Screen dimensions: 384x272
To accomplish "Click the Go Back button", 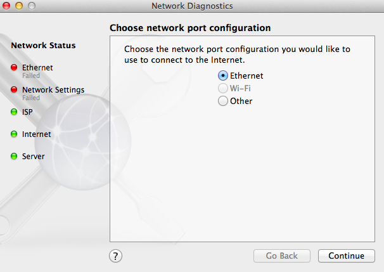I will [x=282, y=256].
